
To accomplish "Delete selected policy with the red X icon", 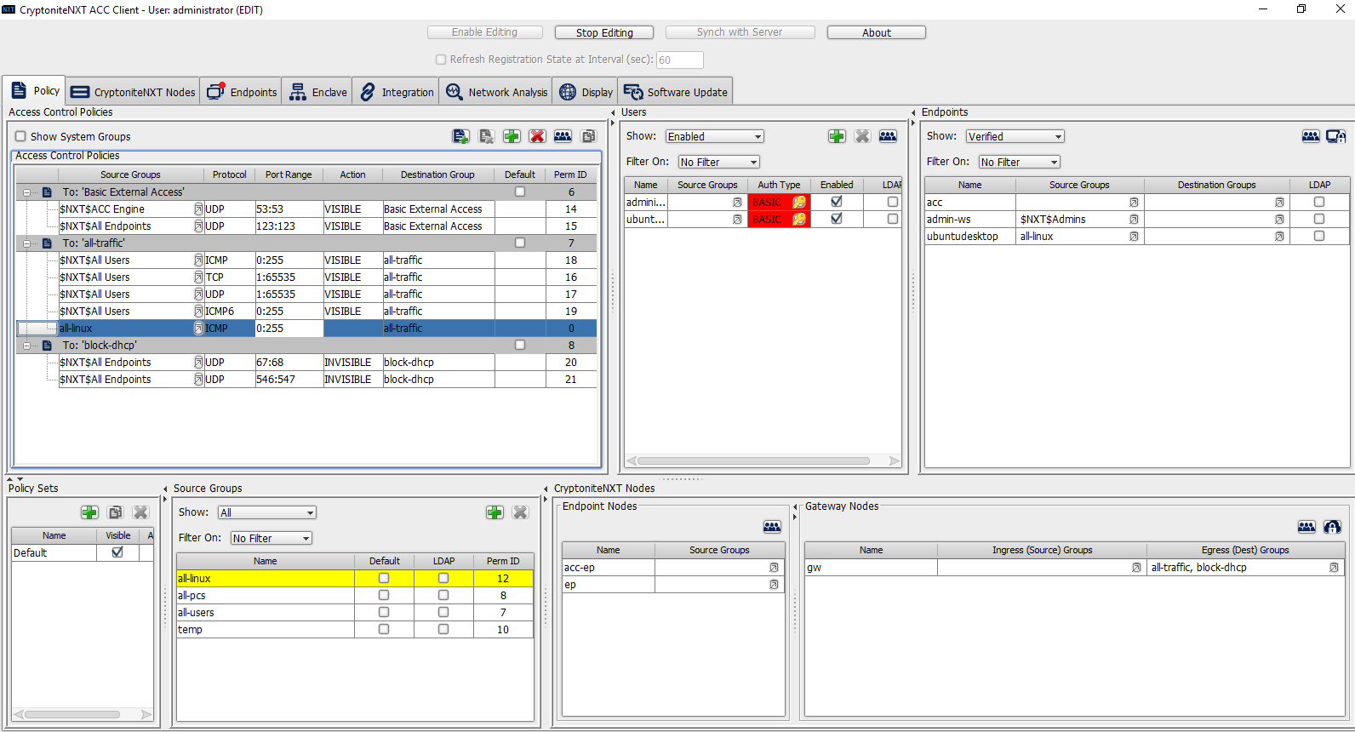I will click(537, 136).
